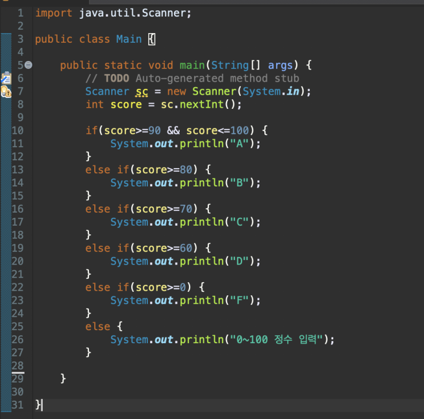This screenshot has width=424, height=419.
Task: Click the TODO task marker icon
Action: click(x=6, y=78)
